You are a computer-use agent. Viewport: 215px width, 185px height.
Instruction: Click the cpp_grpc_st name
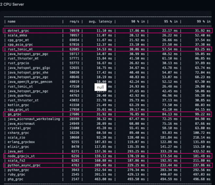[18, 109]
